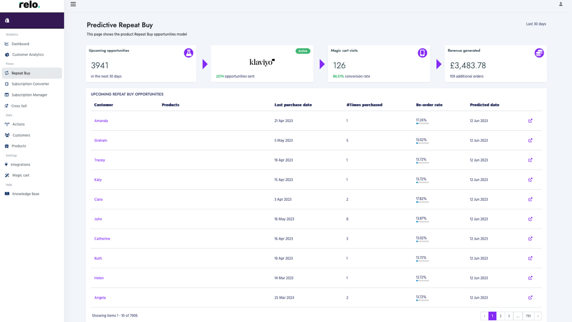Viewport: 572px width, 322px height.
Task: Open customer Amanda's link
Action: coord(101,121)
